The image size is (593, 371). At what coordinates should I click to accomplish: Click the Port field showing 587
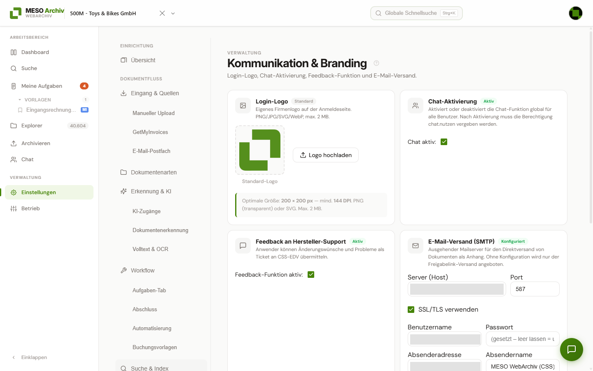tap(535, 289)
